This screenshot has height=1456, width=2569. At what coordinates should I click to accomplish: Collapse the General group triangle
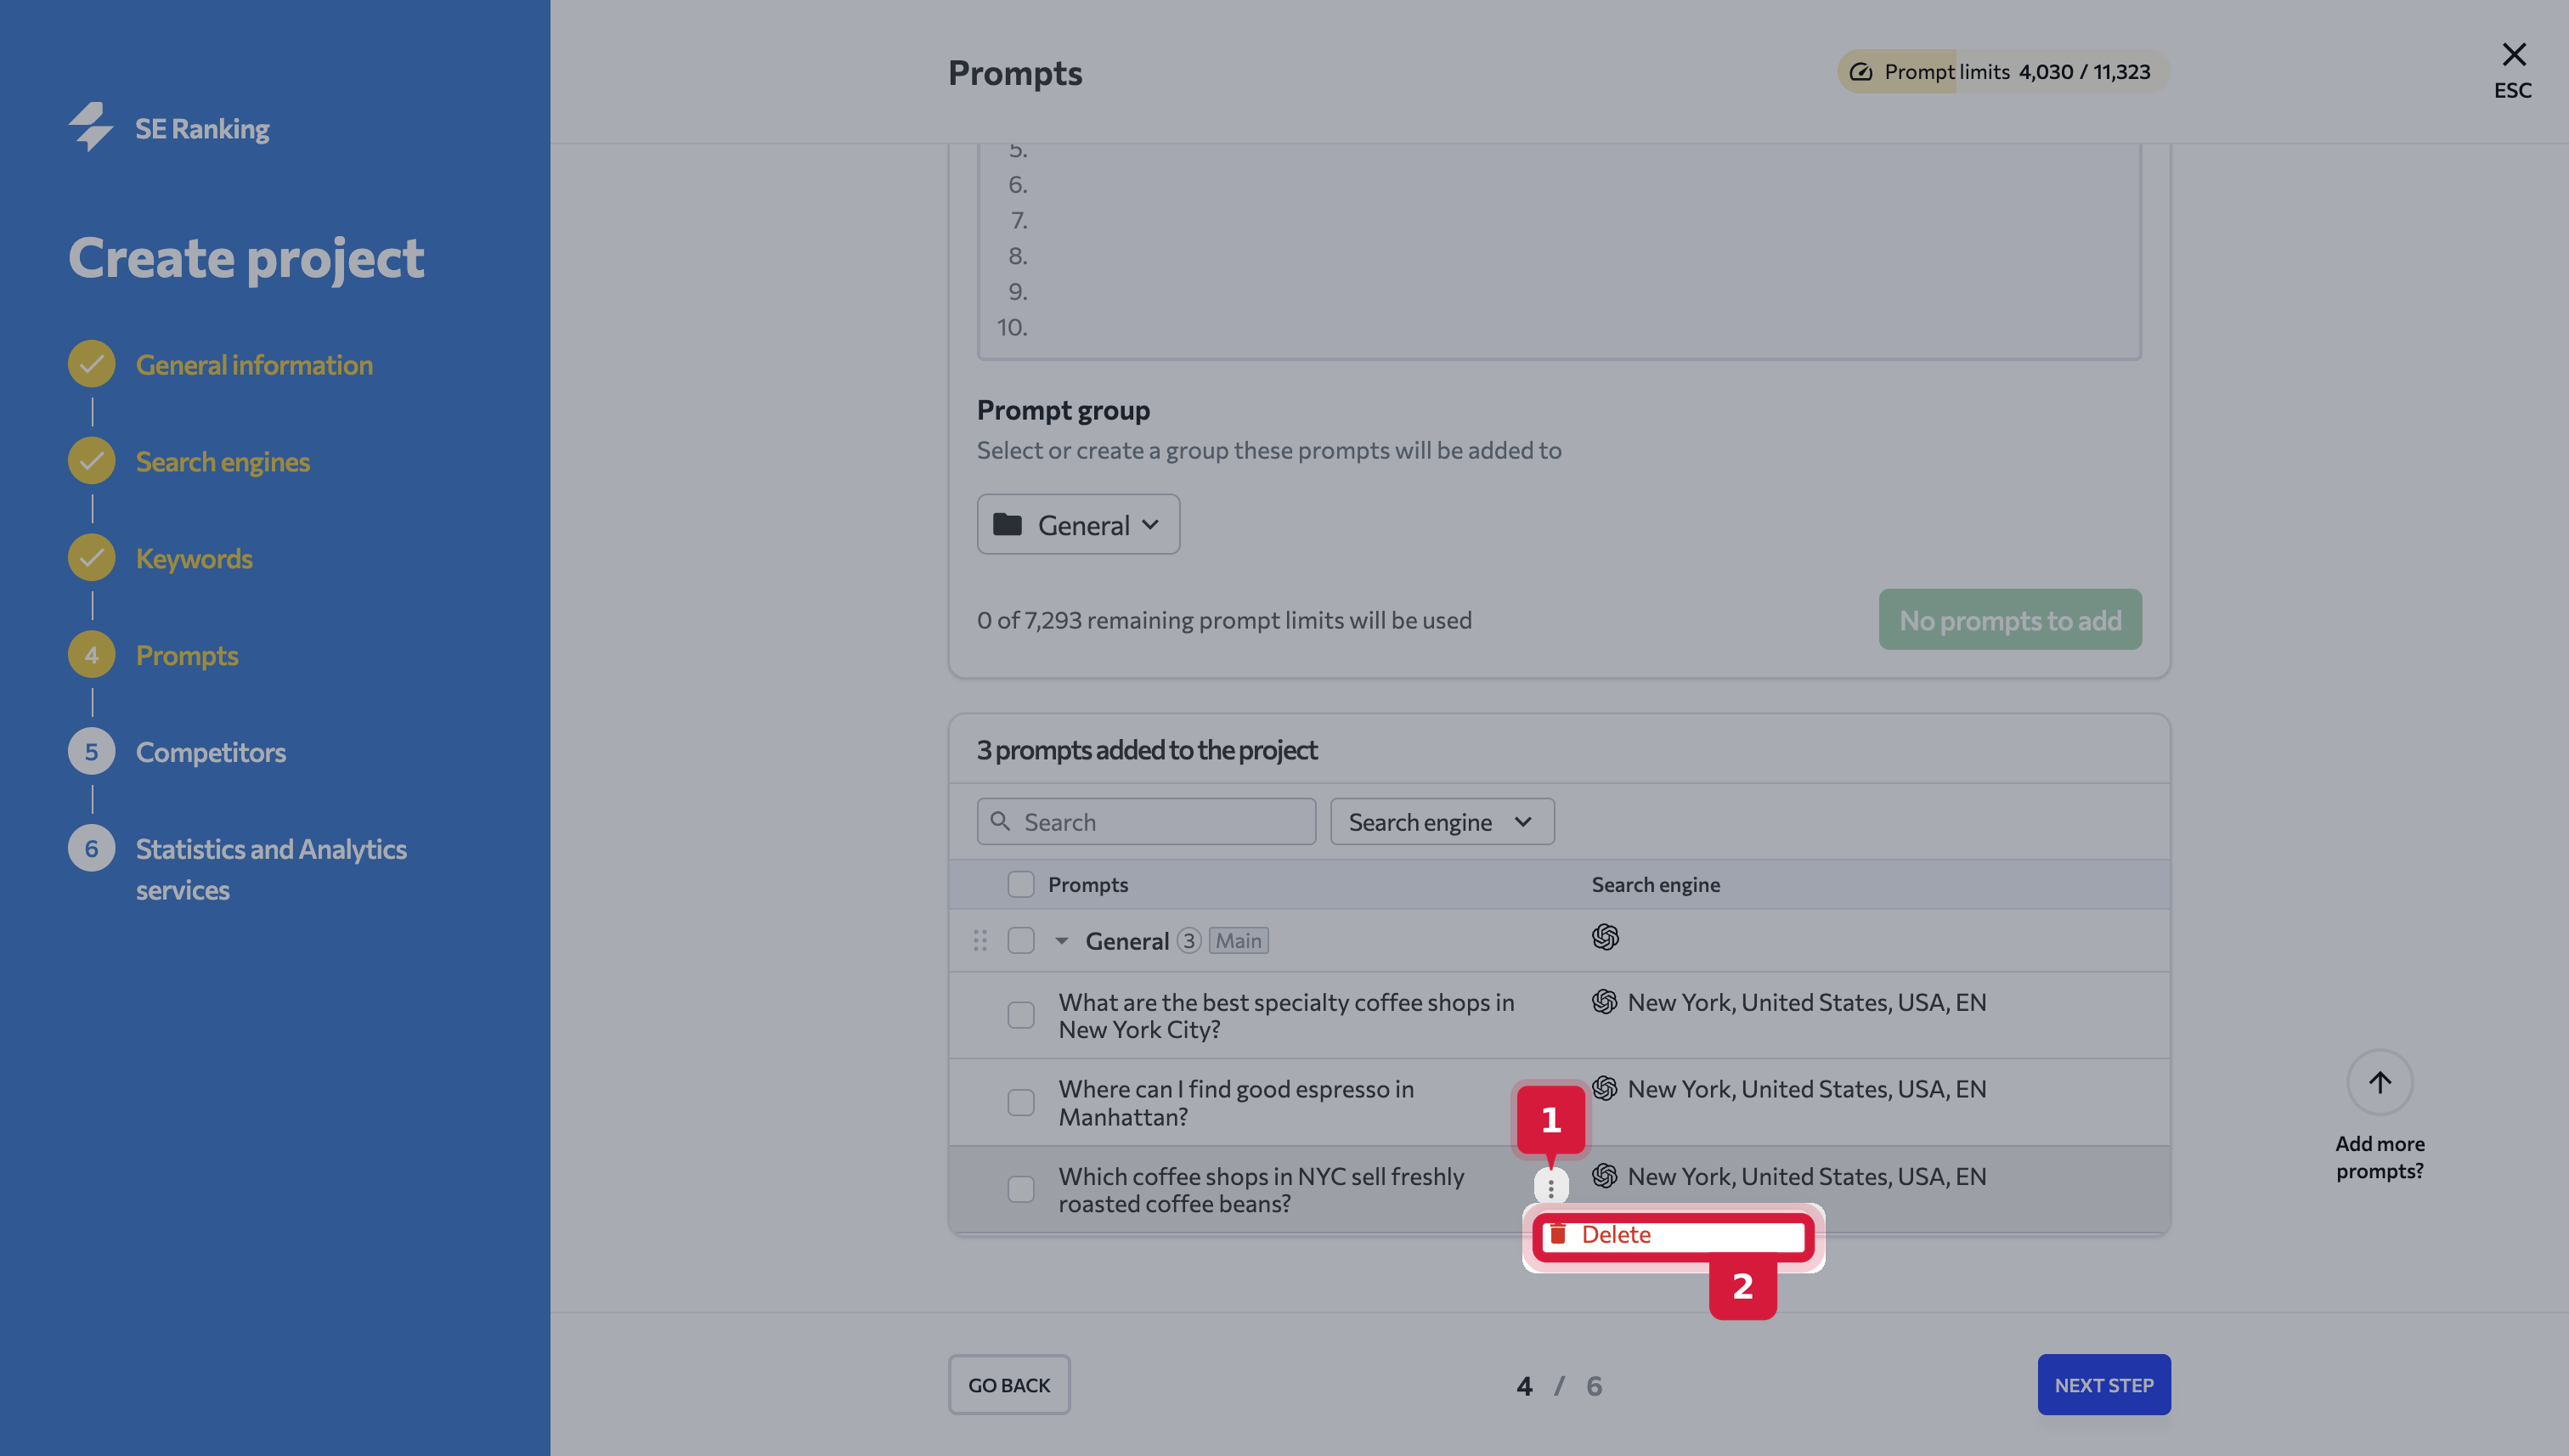(x=1061, y=941)
